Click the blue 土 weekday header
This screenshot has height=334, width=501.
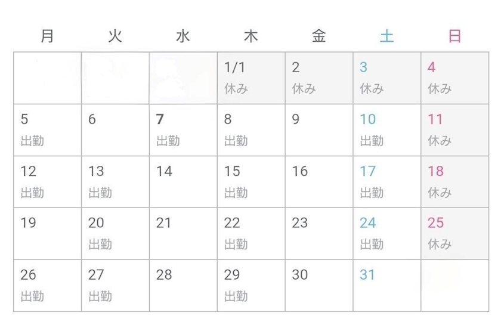387,36
